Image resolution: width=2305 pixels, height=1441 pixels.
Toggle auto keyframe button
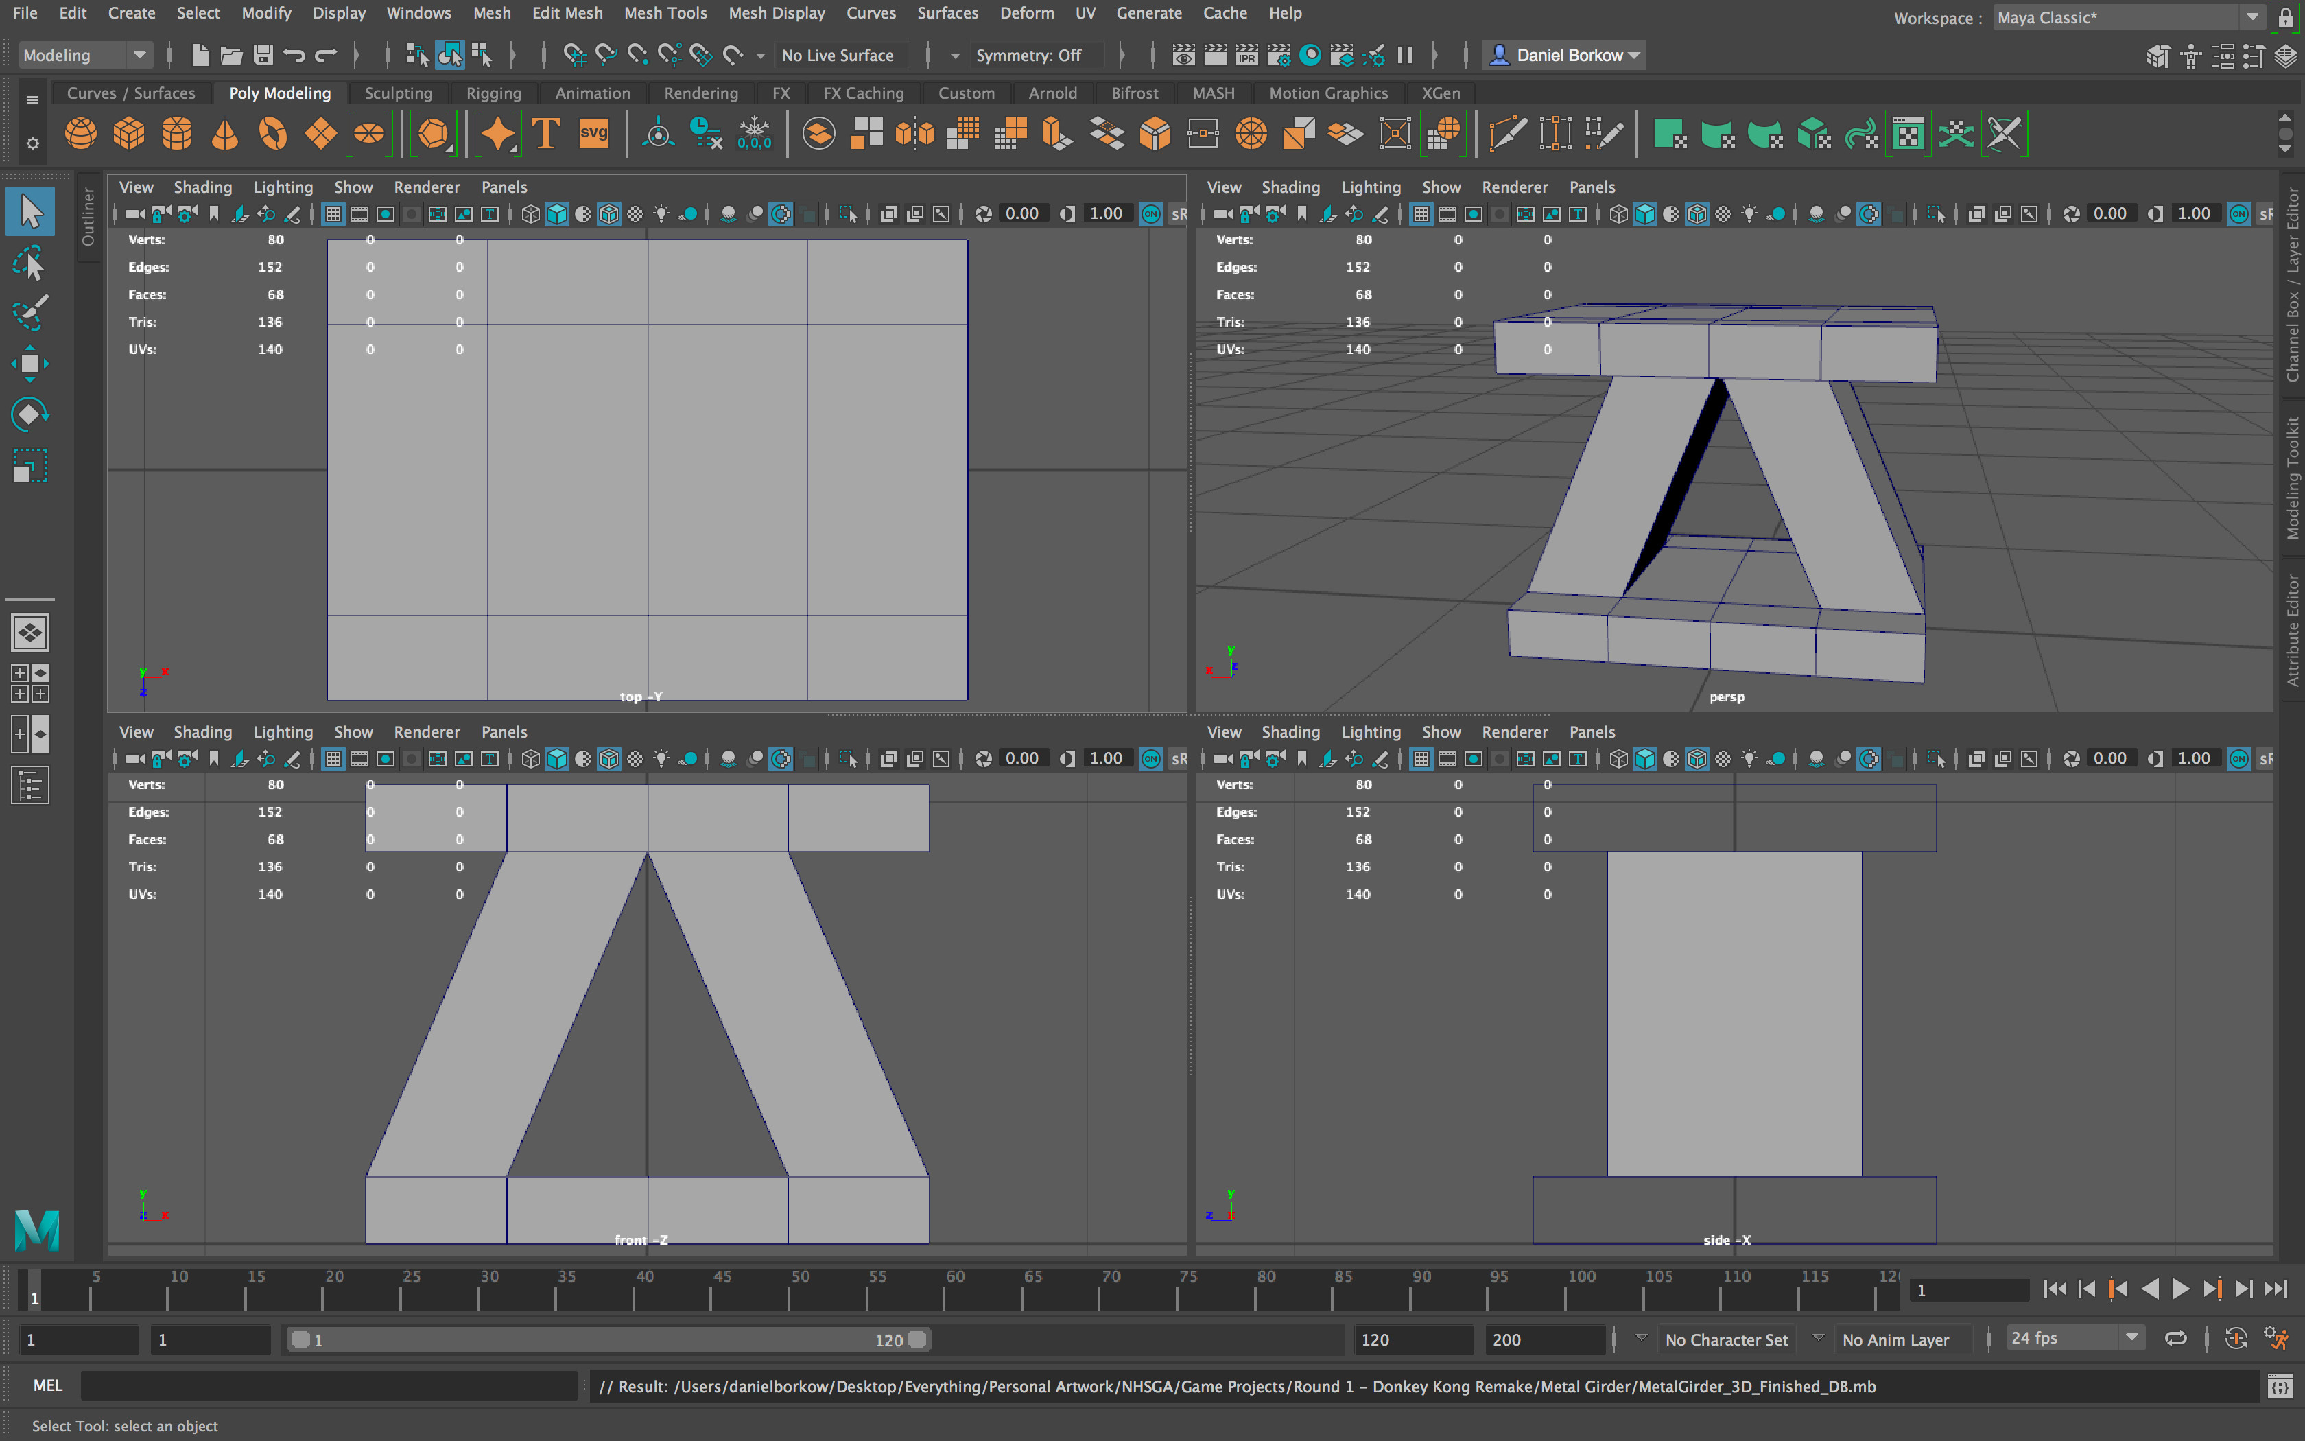(2236, 1339)
